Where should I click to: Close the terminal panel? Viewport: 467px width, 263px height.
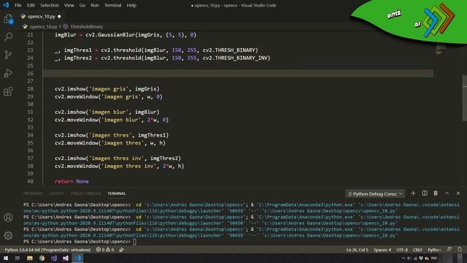(x=458, y=194)
